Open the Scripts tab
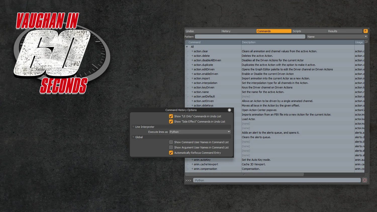This screenshot has width=377, height=212. coord(309,31)
